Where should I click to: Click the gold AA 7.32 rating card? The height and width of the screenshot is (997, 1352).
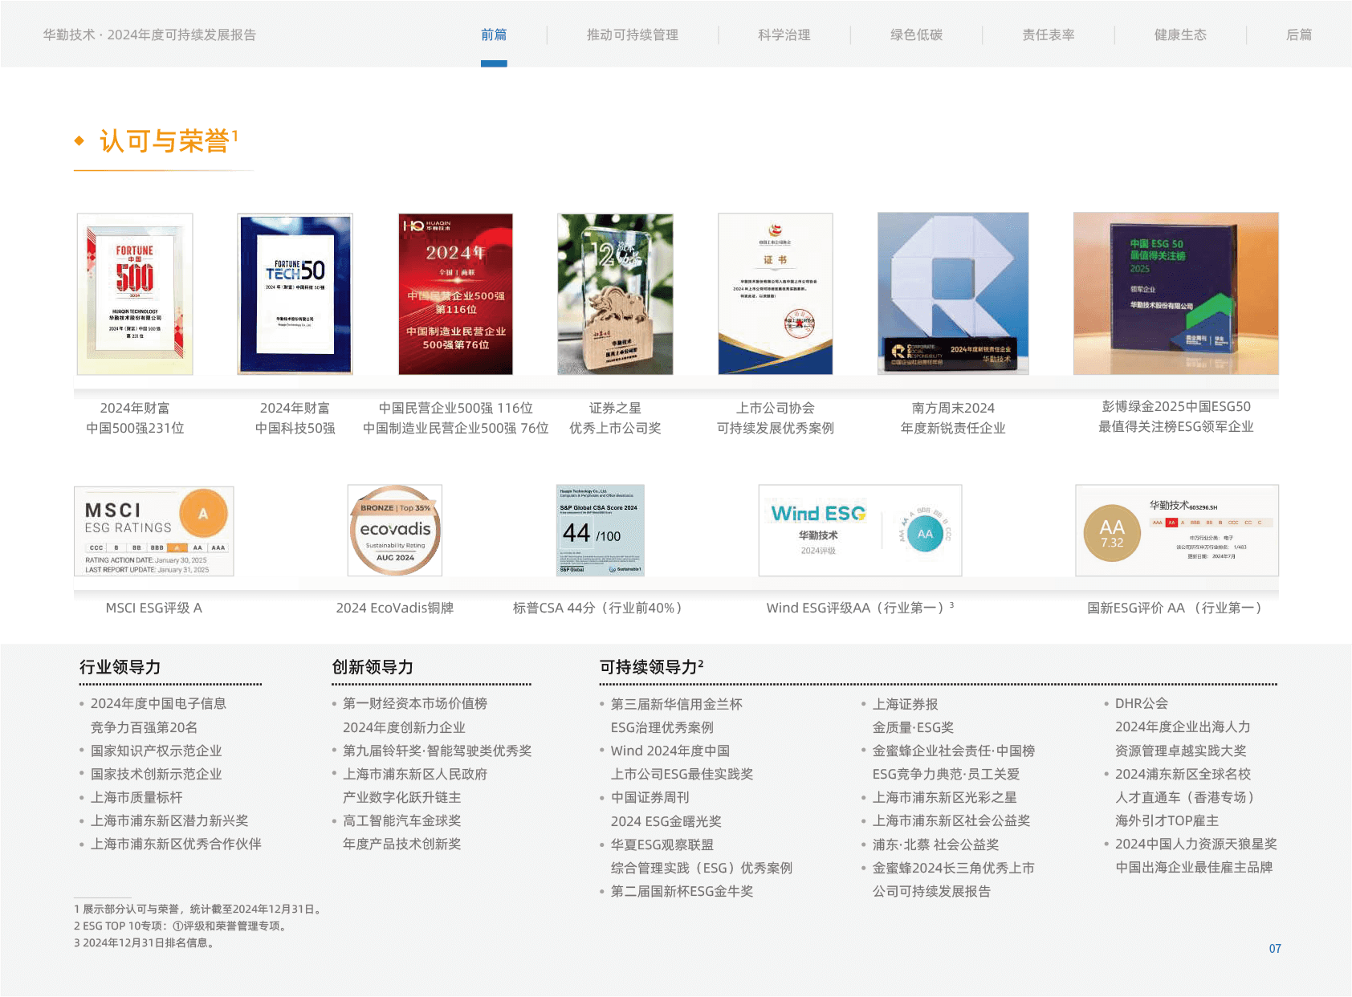tap(1176, 530)
